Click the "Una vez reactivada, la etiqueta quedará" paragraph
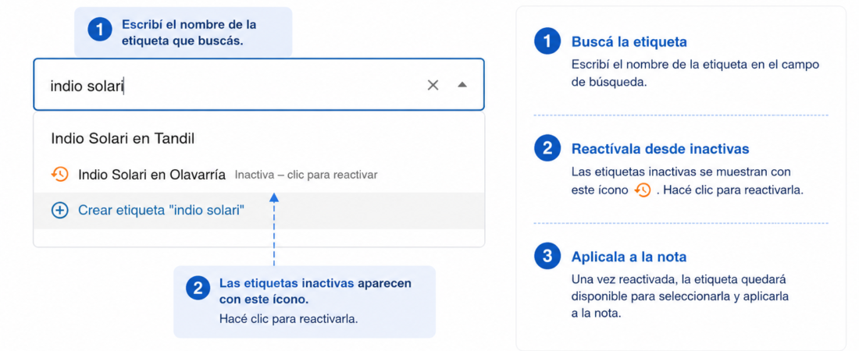This screenshot has height=351, width=859. (680, 296)
